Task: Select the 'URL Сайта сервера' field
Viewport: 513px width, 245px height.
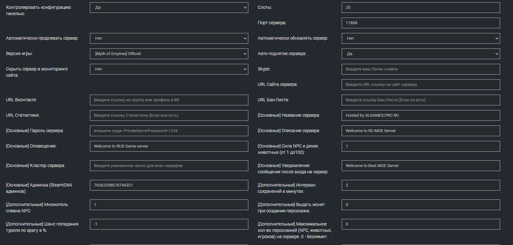Action: 421,85
